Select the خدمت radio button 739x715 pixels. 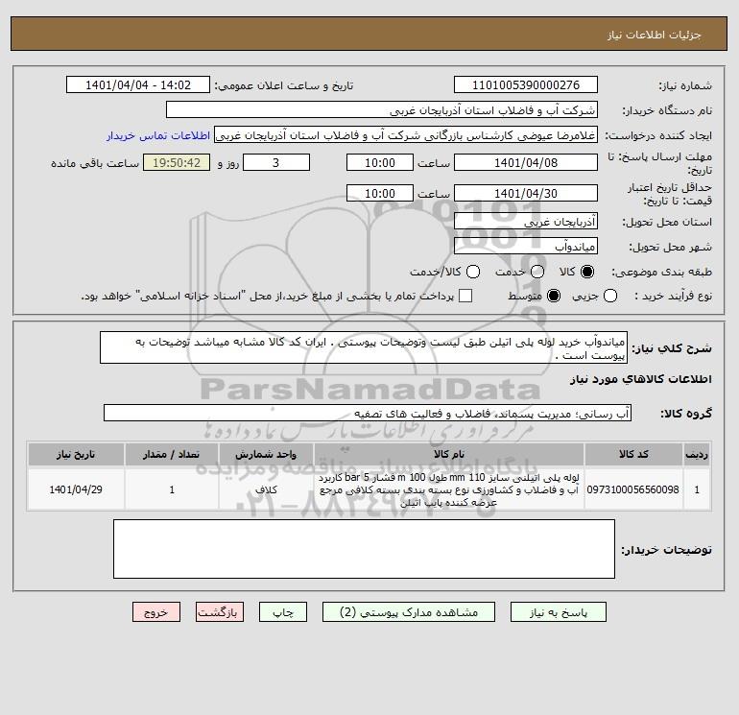point(537,272)
